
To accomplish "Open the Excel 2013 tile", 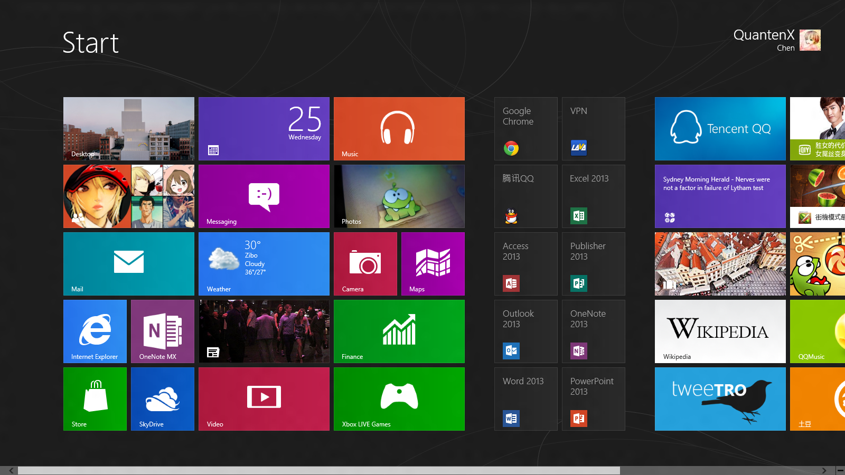I will 594,196.
